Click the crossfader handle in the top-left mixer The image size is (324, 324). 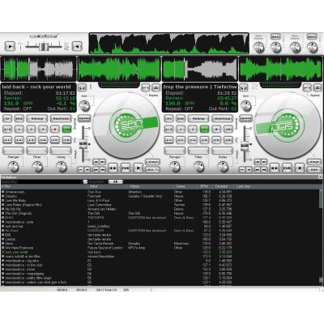tap(44, 46)
